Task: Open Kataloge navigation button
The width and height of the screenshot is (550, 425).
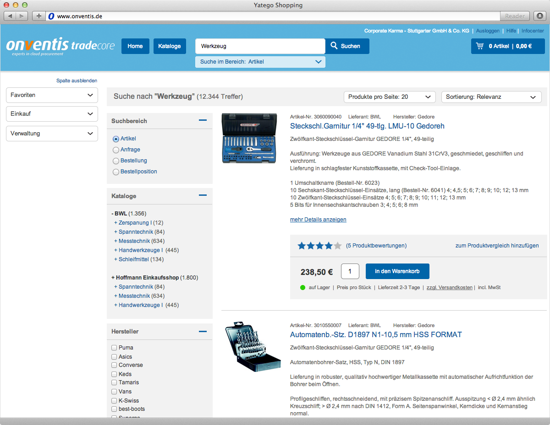Action: pos(170,46)
